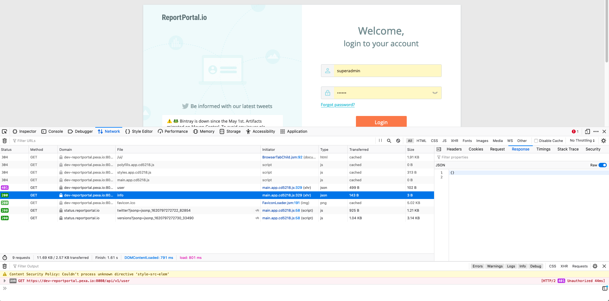
Task: Toggle the Warnings console filter
Action: [495, 266]
